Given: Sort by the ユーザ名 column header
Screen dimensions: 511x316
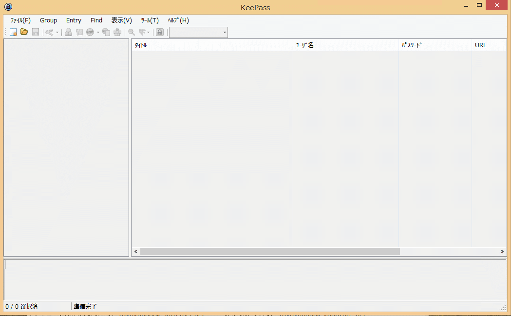Looking at the screenshot, I should [346, 45].
